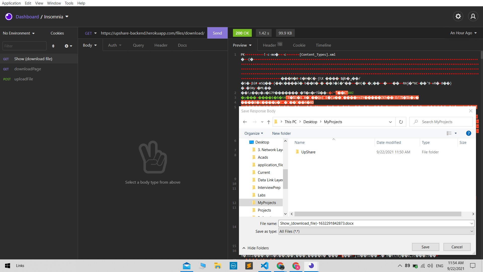This screenshot has width=483, height=272.
Task: Refresh the folder view in the dialog
Action: point(400,122)
